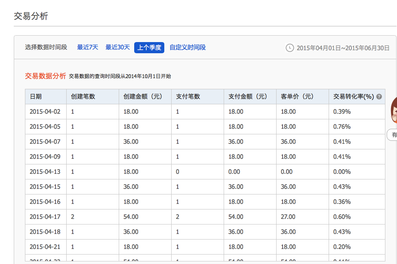This screenshot has width=397, height=264.
Task: Open the customer service avatar at right edge
Action: (394, 110)
